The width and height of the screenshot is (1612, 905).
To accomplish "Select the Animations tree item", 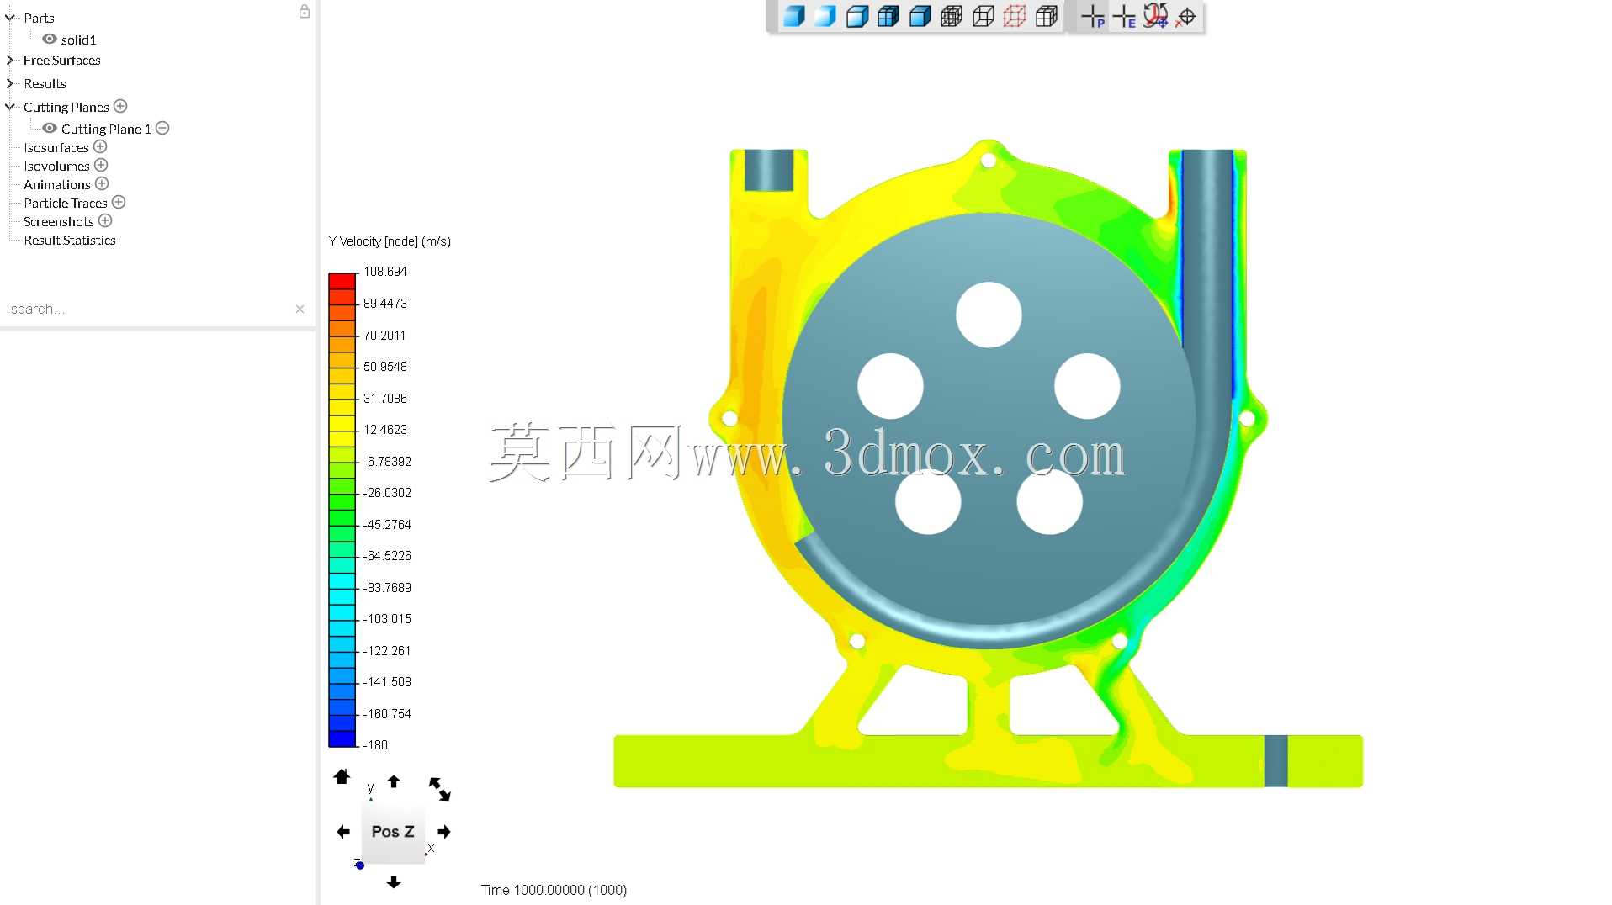I will pyautogui.click(x=57, y=185).
